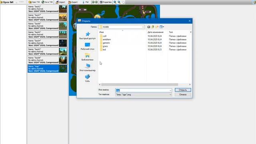Click the Open IMG toolbar button
Viewport: 256px width, 144px height.
[7, 2]
